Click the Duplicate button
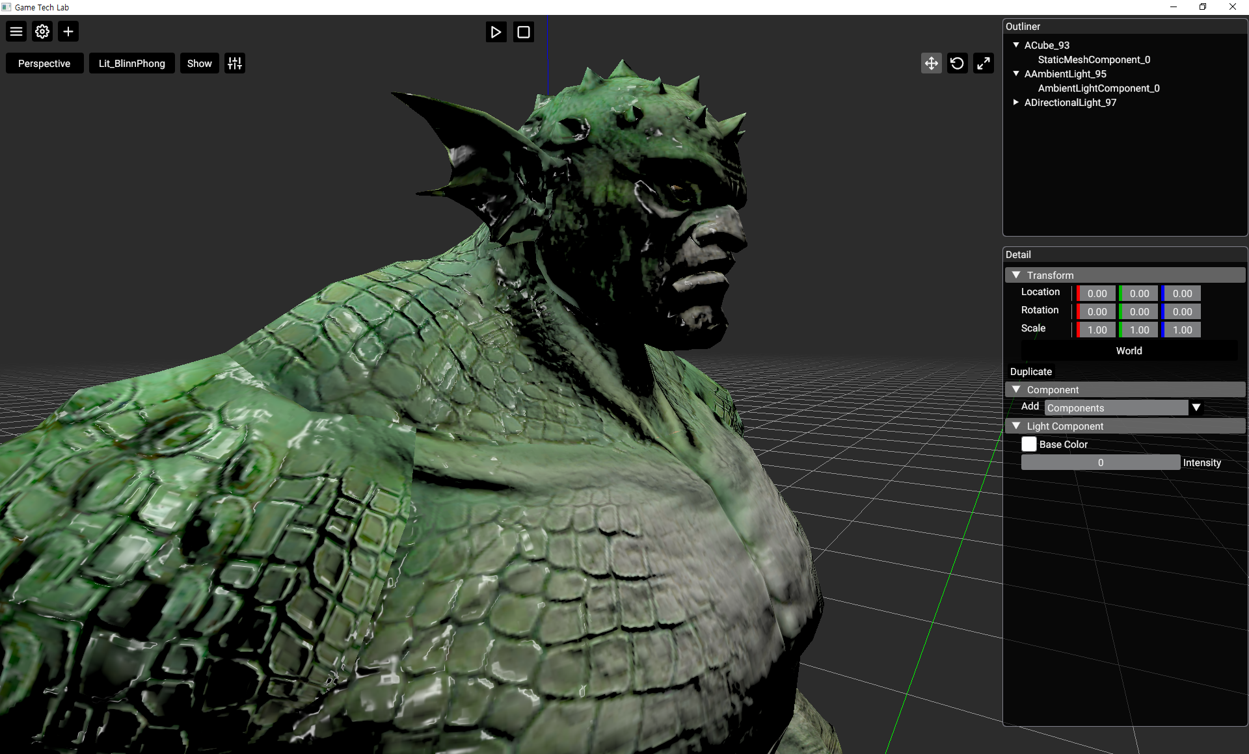The image size is (1249, 754). click(1030, 371)
